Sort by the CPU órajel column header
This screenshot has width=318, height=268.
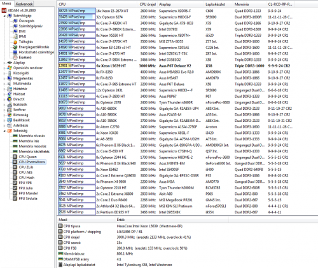[148, 4]
